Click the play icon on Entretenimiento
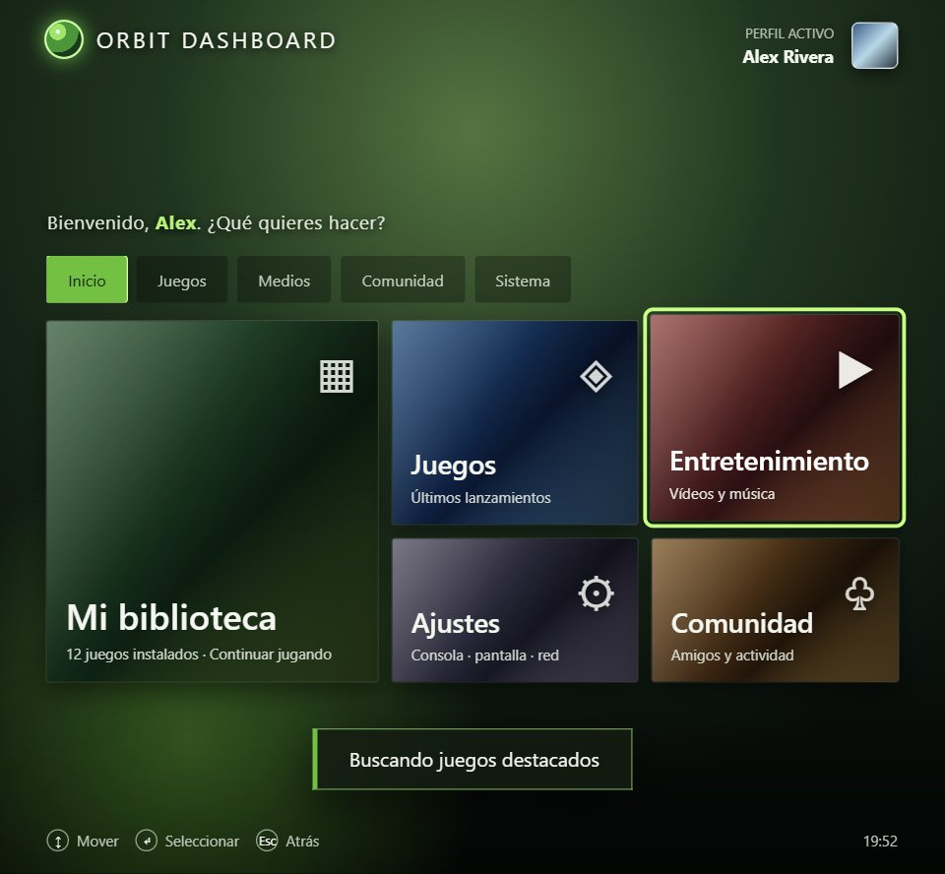 (855, 370)
